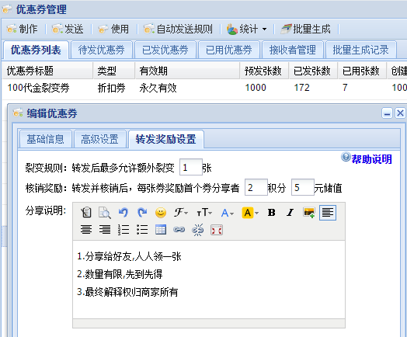Switch to the 高级设置 tab
Screen dimensions: 407x337
coord(99,139)
